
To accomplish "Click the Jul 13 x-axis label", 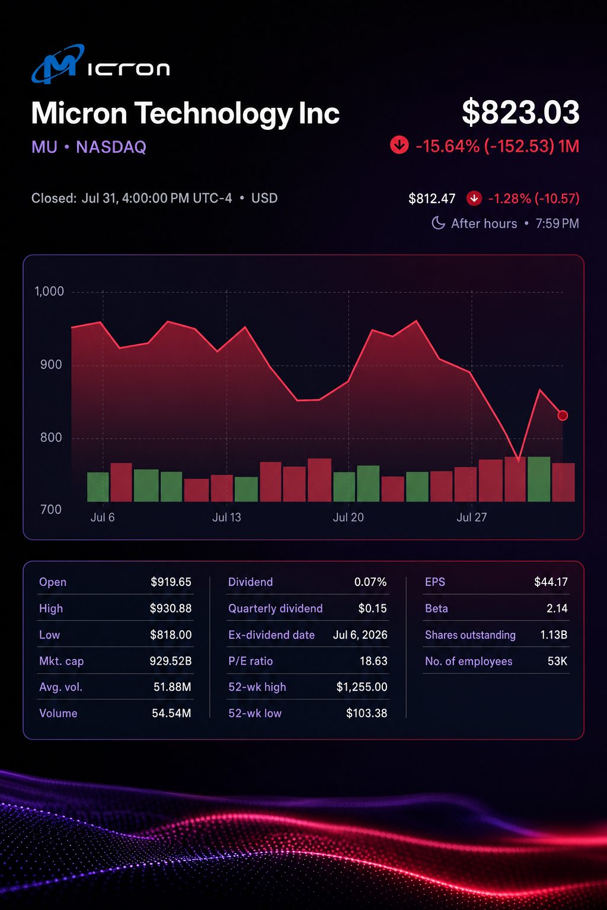I will tap(226, 517).
